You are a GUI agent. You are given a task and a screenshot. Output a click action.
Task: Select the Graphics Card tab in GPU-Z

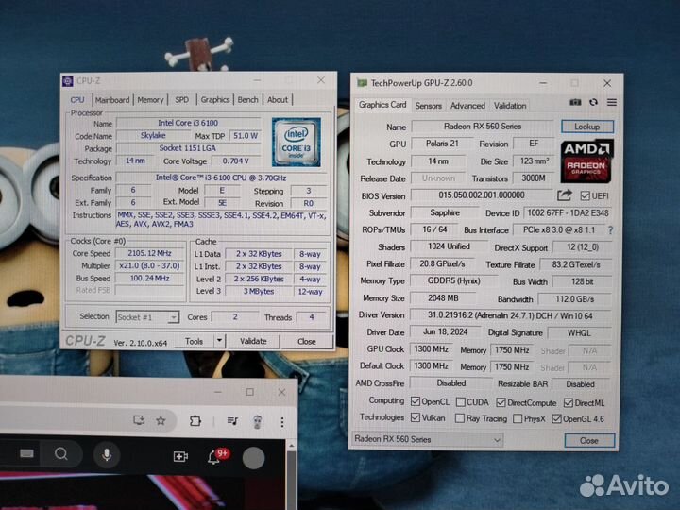point(382,105)
